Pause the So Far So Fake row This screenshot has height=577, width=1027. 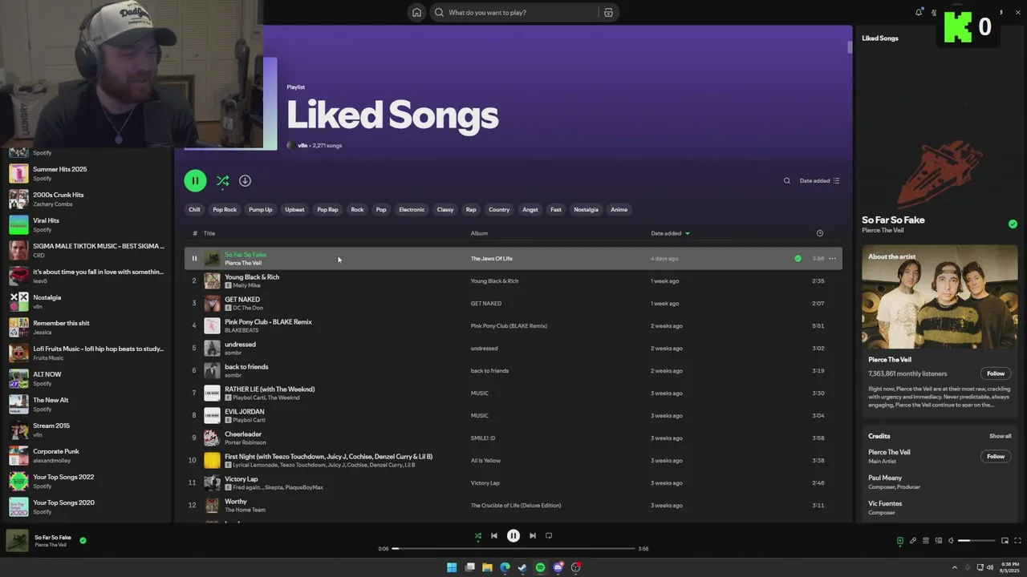[194, 258]
